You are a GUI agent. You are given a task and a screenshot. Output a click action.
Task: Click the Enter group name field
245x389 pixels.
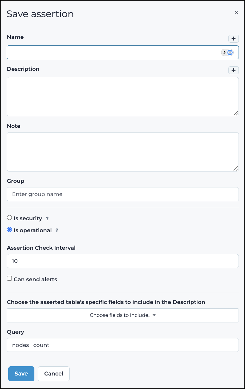(122, 194)
